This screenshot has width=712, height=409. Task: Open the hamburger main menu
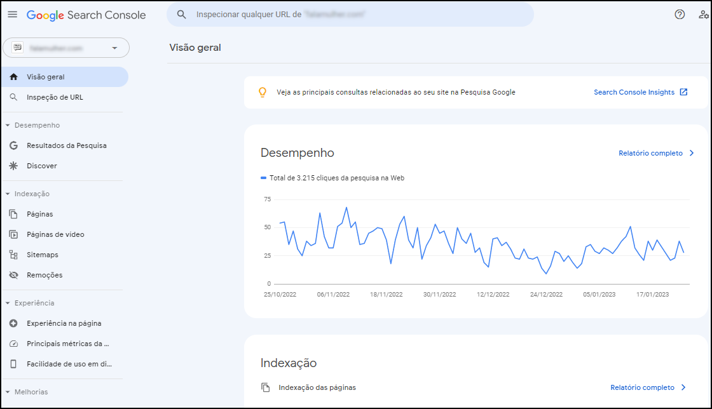(13, 15)
